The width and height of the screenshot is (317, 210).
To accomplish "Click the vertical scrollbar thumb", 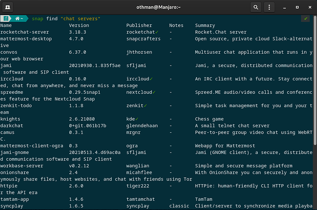I will click(315, 80).
